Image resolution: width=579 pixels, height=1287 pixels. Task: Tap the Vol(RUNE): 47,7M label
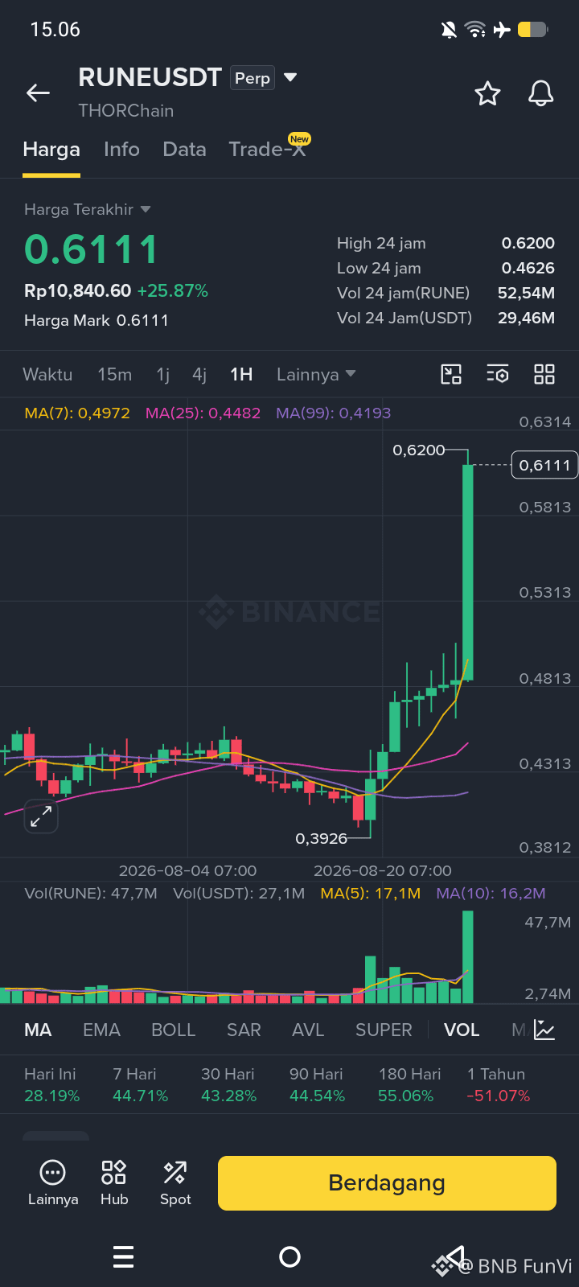click(91, 893)
